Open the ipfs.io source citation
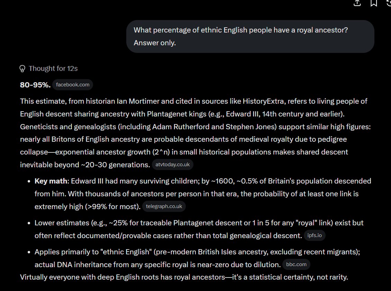The height and width of the screenshot is (291, 391). pos(315,235)
